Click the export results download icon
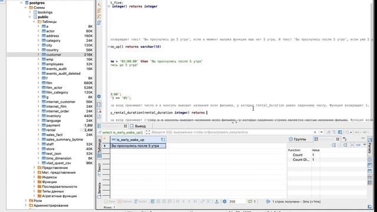377x212 pixels. pyautogui.click(x=217, y=201)
